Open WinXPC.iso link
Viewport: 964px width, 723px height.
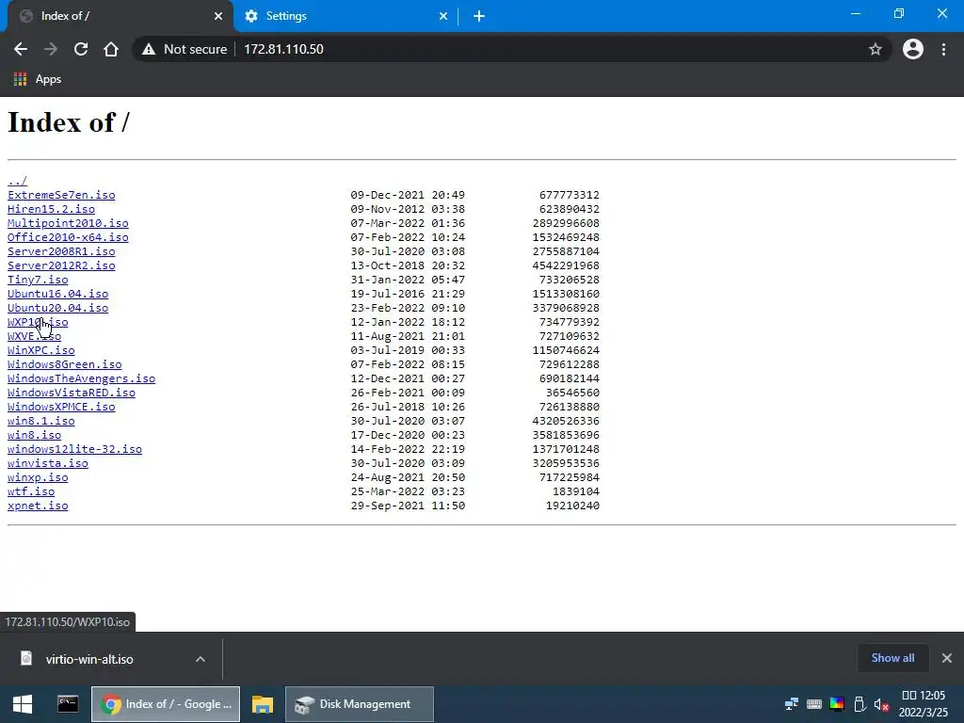(x=41, y=350)
